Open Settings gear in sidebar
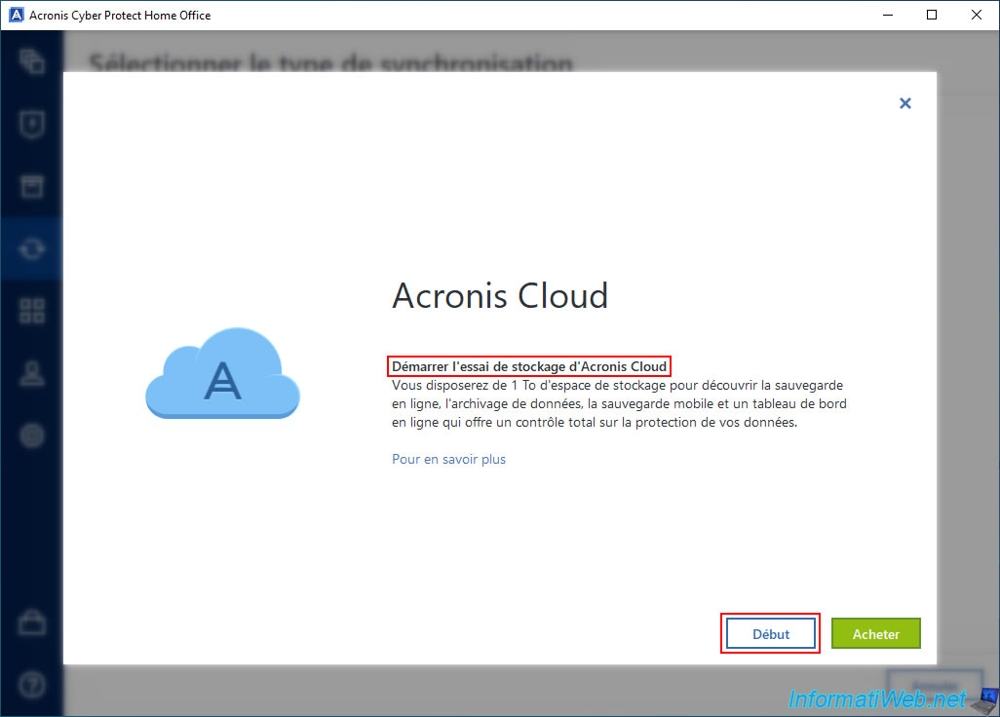 pos(32,435)
